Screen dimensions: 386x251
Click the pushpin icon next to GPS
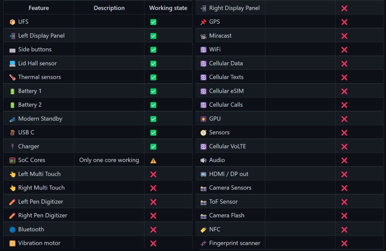(x=203, y=22)
